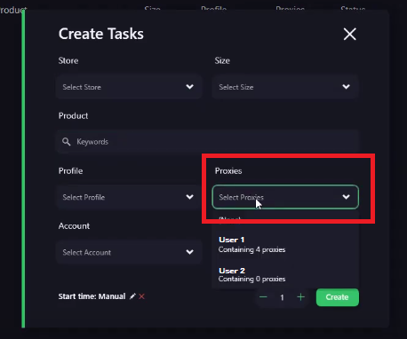Expand the Select Profile dropdown
This screenshot has height=339, width=407.
(x=129, y=197)
